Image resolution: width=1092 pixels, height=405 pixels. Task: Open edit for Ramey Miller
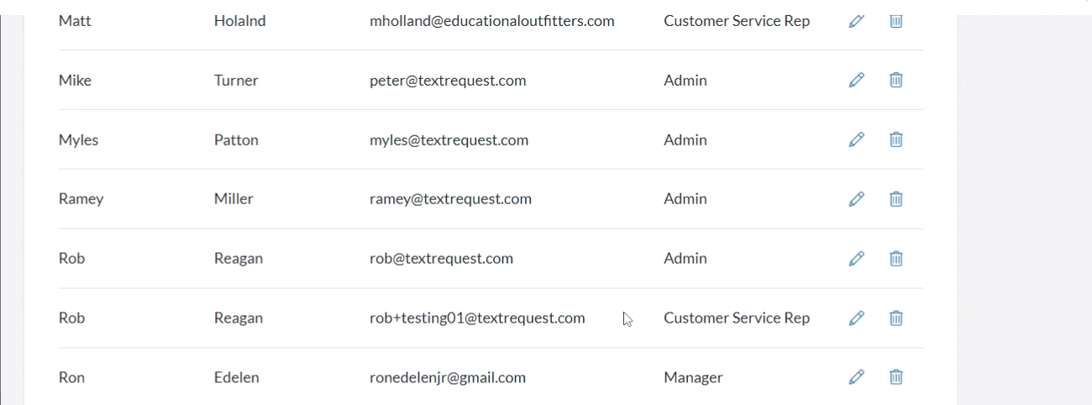(856, 199)
